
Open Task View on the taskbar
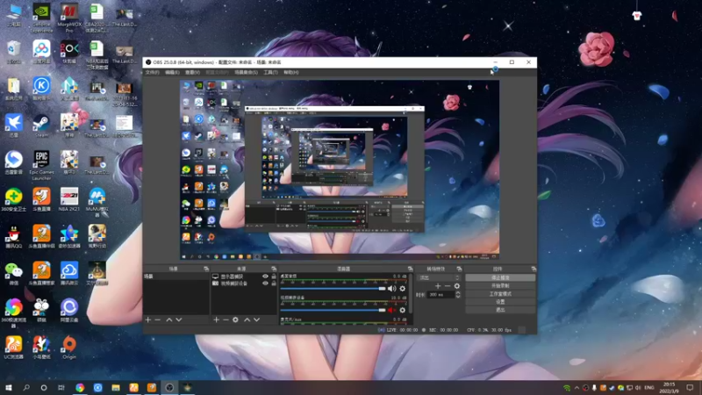(x=61, y=387)
